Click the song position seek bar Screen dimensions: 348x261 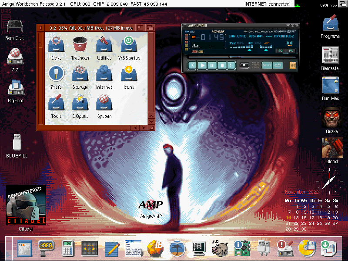[241, 57]
